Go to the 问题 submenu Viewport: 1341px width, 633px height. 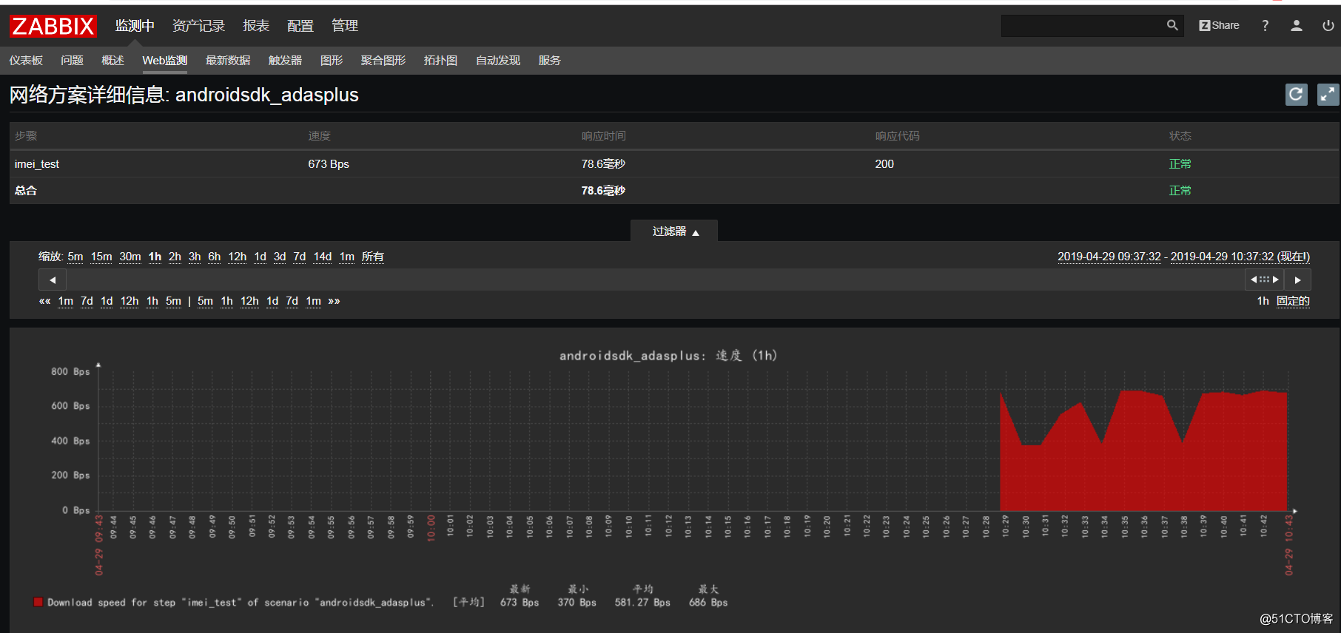point(72,61)
